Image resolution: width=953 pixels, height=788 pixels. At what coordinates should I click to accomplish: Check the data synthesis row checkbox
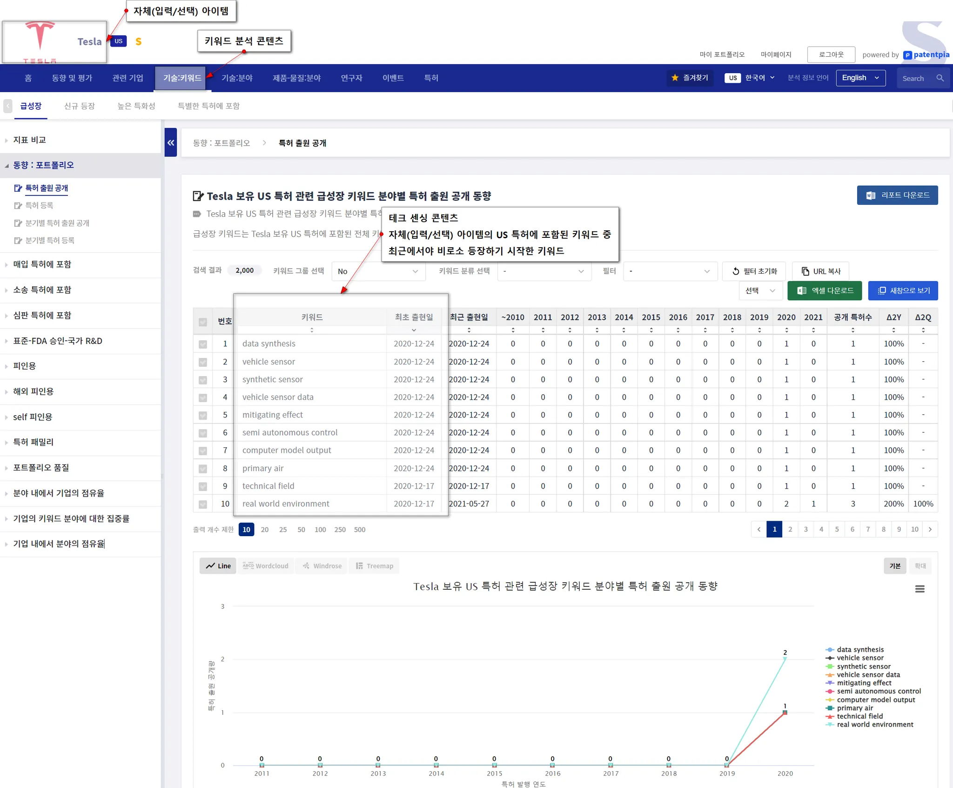tap(203, 344)
